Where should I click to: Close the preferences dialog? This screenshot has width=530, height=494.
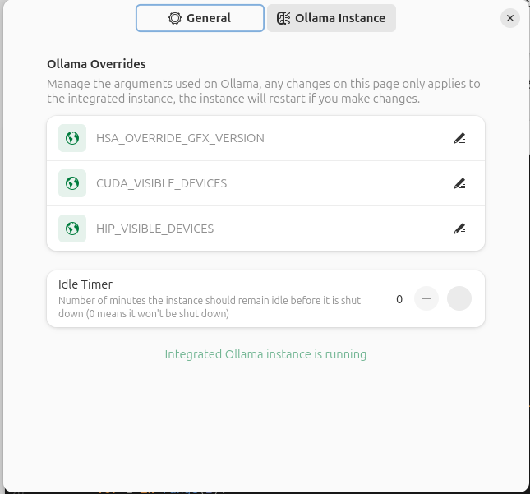click(x=510, y=18)
